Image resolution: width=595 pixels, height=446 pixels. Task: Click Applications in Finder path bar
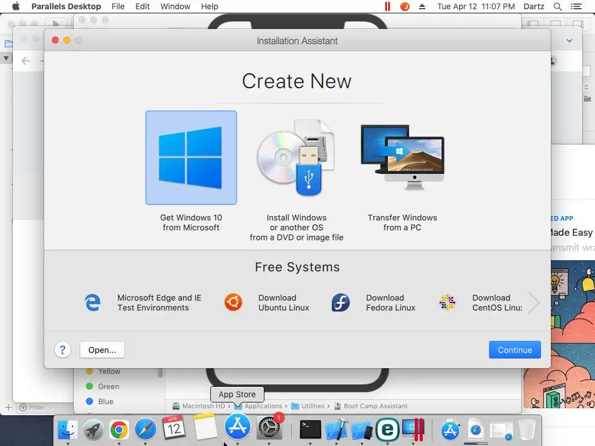(x=258, y=406)
